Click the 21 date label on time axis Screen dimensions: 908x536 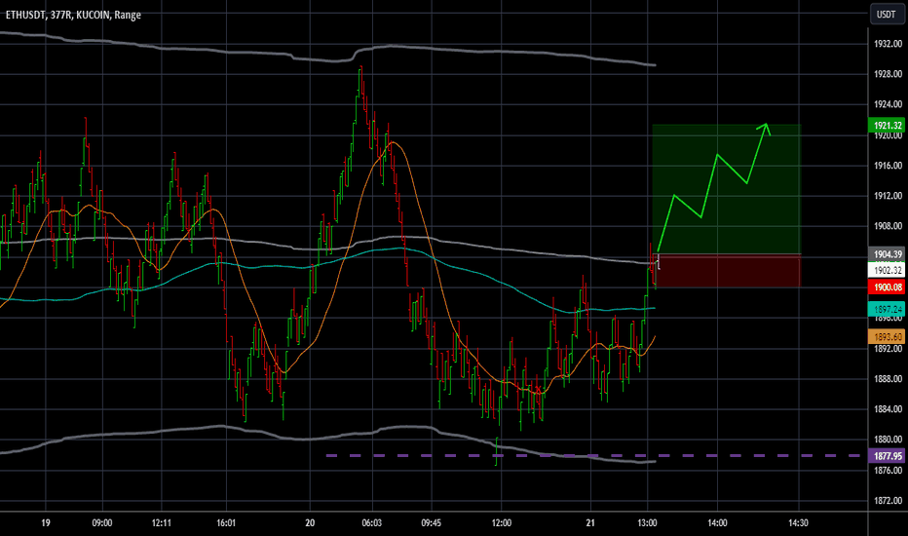590,522
